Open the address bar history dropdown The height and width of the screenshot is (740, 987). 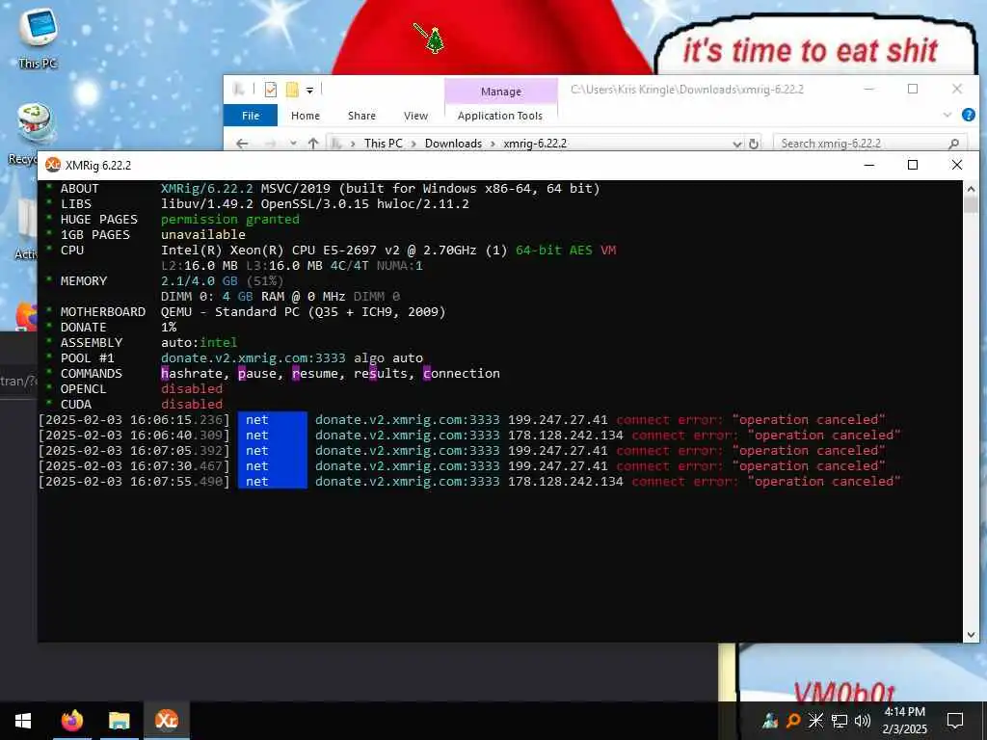click(x=737, y=145)
